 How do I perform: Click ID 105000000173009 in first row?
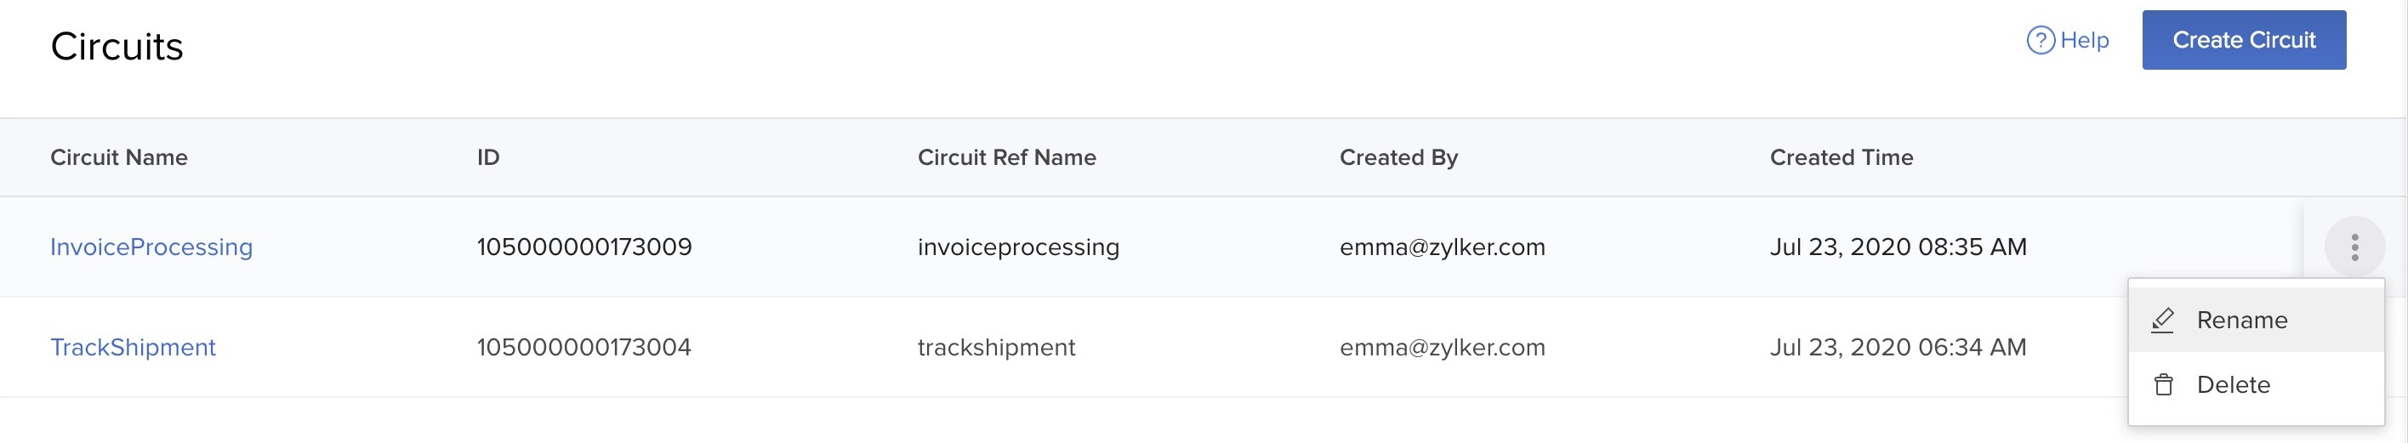tap(584, 247)
